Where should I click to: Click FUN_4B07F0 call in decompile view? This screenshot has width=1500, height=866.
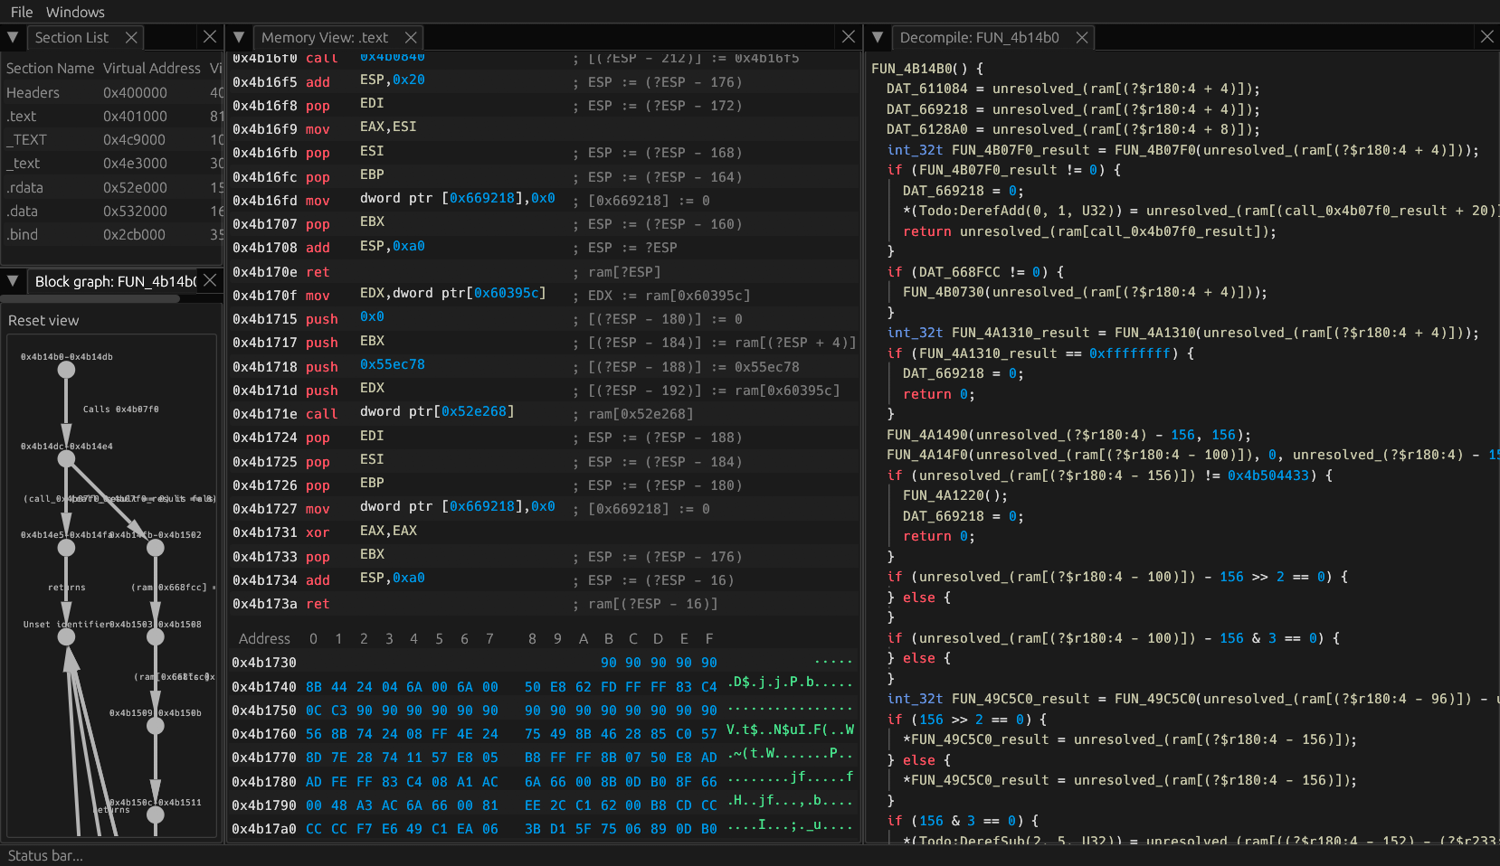1153,150
